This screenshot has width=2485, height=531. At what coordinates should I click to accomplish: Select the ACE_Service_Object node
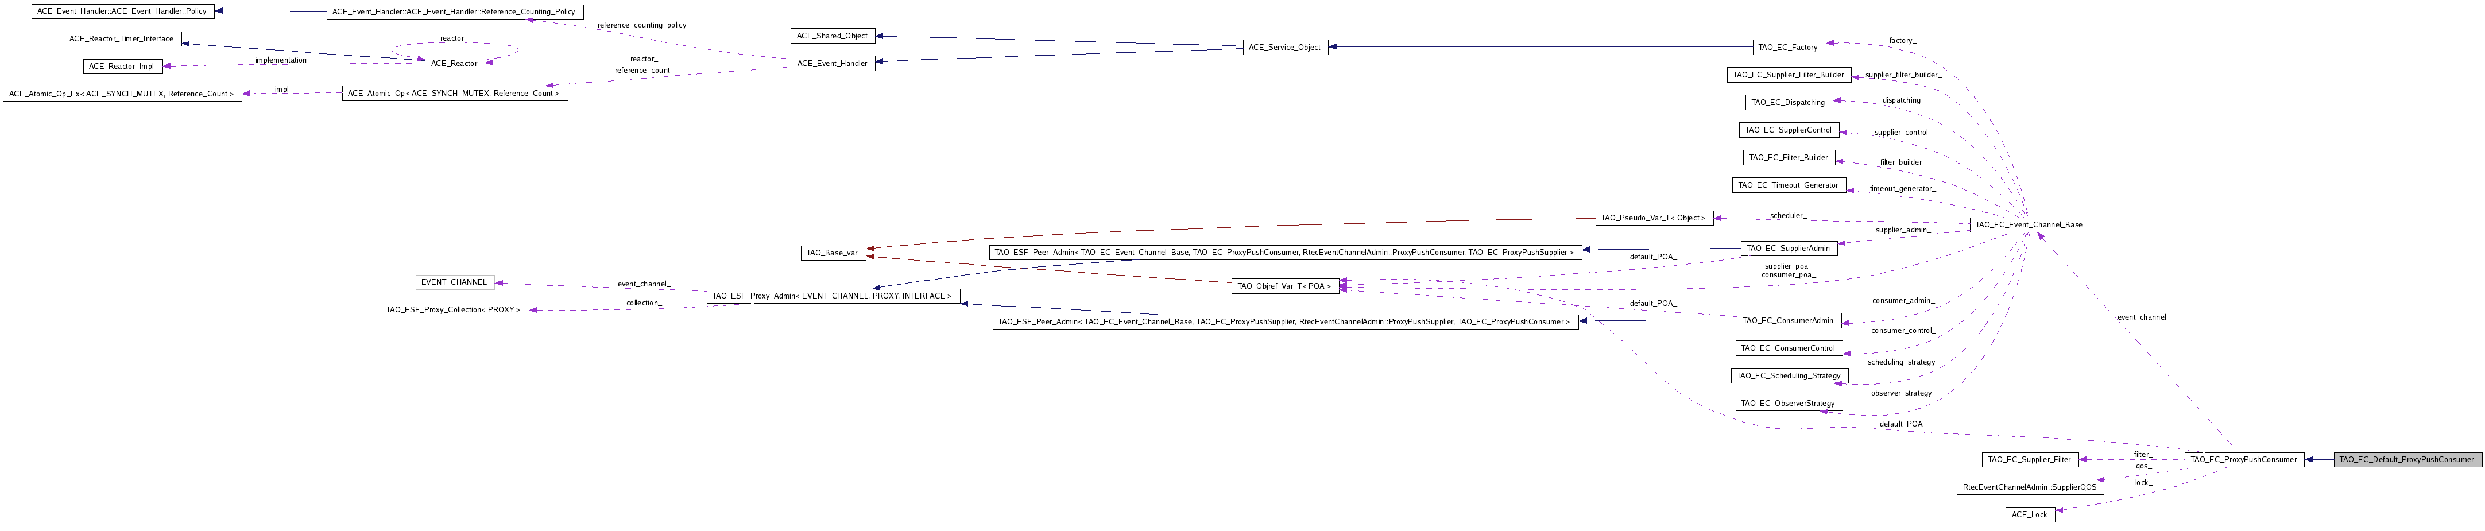(1284, 47)
